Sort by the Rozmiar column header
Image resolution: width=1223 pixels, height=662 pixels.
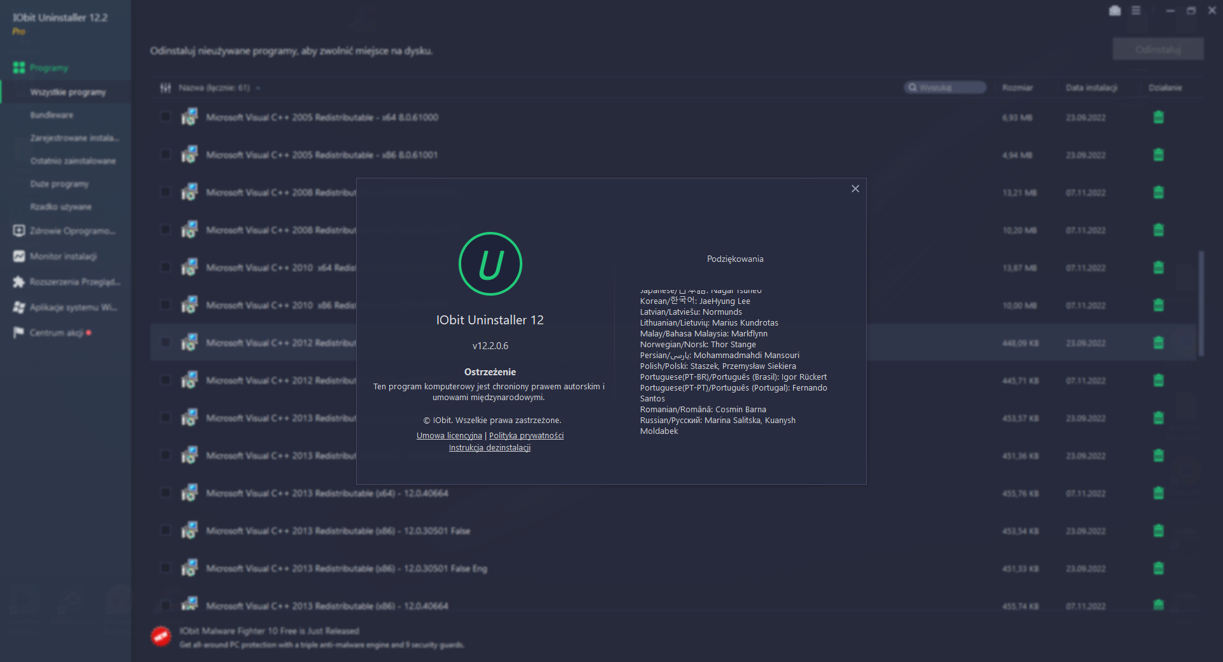pos(1017,88)
